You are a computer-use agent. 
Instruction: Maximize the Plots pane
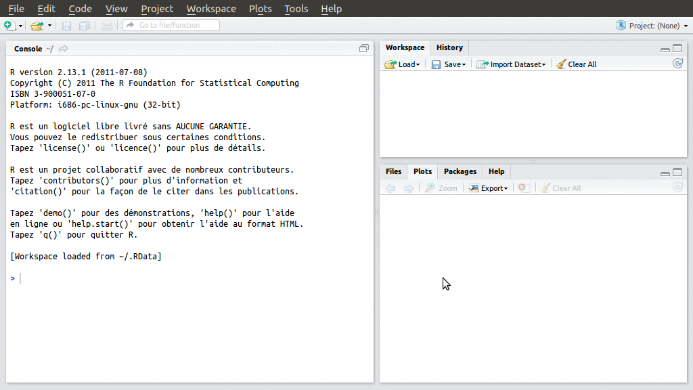click(x=677, y=172)
